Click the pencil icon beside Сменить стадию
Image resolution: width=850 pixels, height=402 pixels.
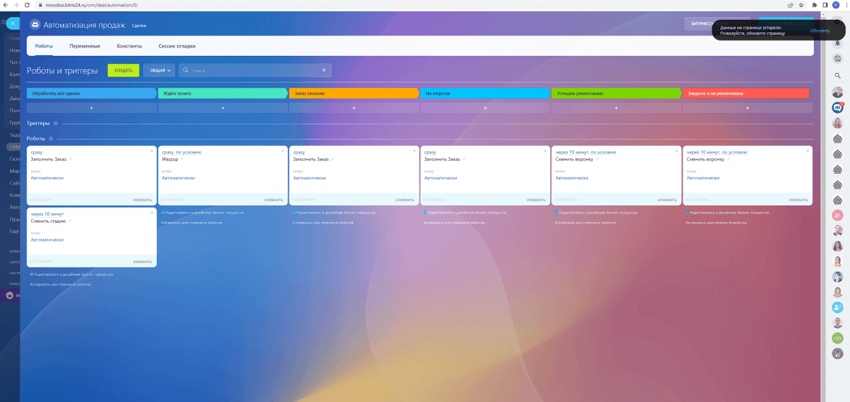[x=70, y=221]
